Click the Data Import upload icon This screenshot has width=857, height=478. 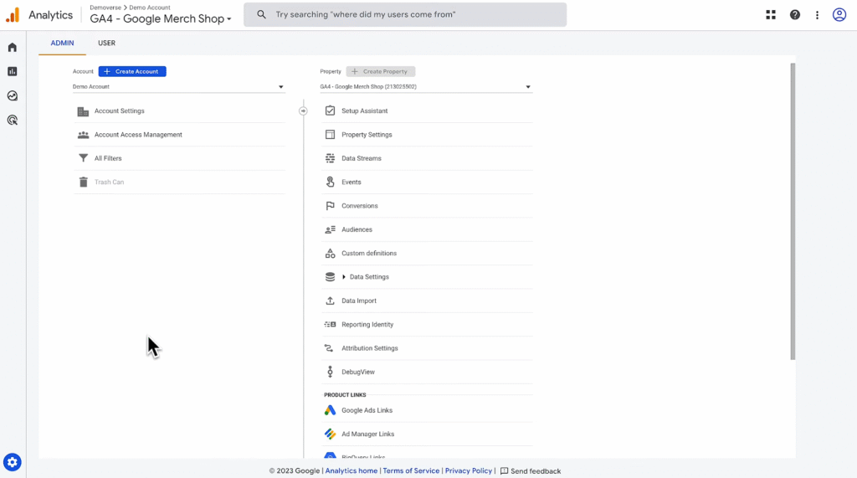tap(330, 301)
